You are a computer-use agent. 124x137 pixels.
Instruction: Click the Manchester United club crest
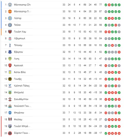[10, 11]
